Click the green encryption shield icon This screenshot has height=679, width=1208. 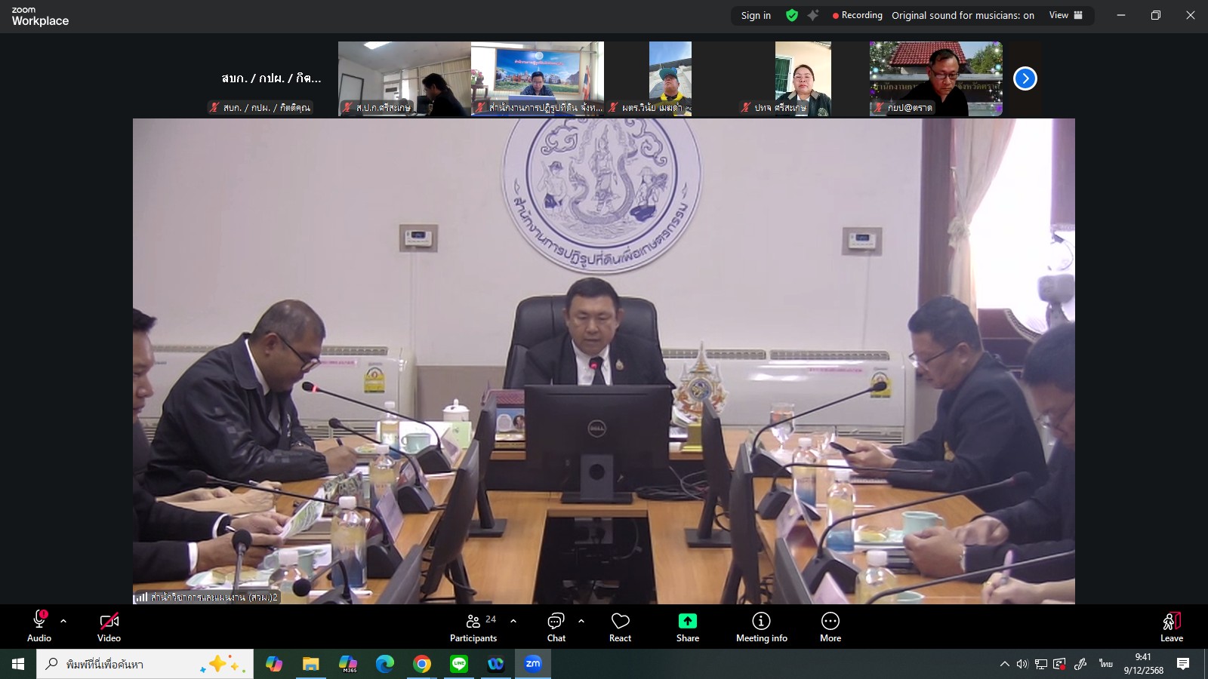(792, 15)
